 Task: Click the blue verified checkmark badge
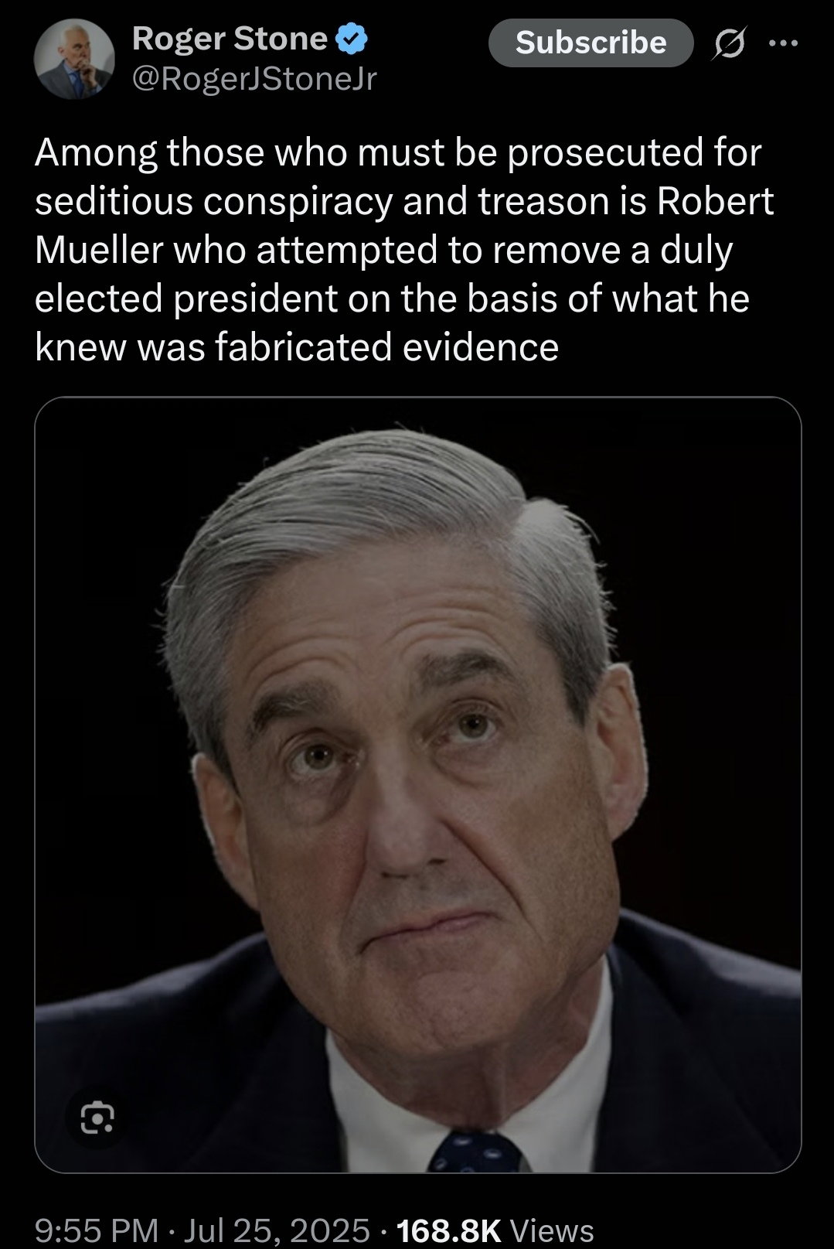352,39
